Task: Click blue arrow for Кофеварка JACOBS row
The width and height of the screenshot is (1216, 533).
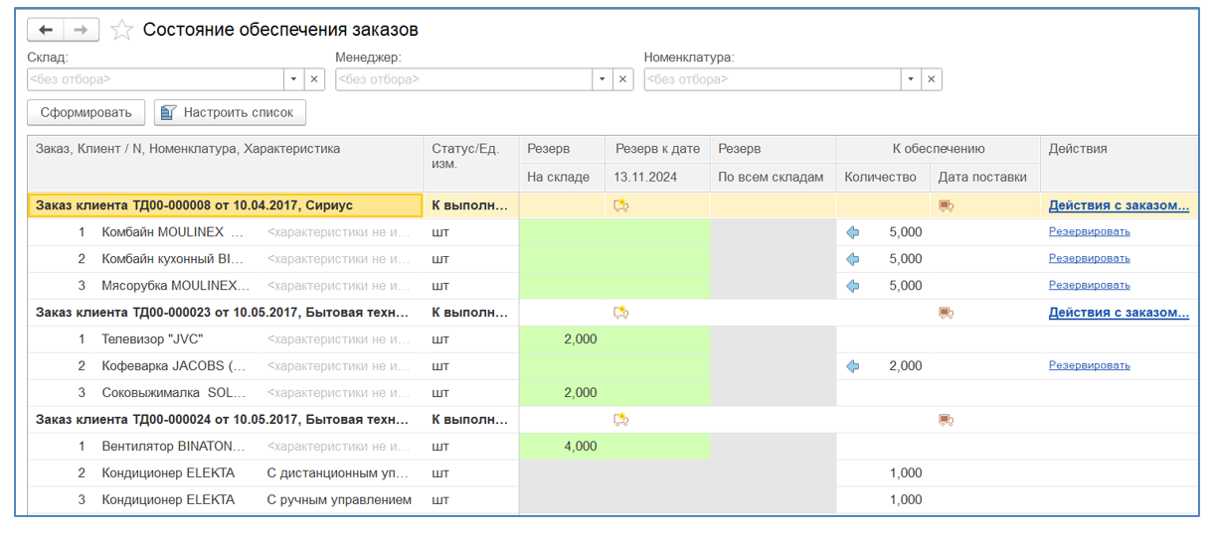Action: 852,366
